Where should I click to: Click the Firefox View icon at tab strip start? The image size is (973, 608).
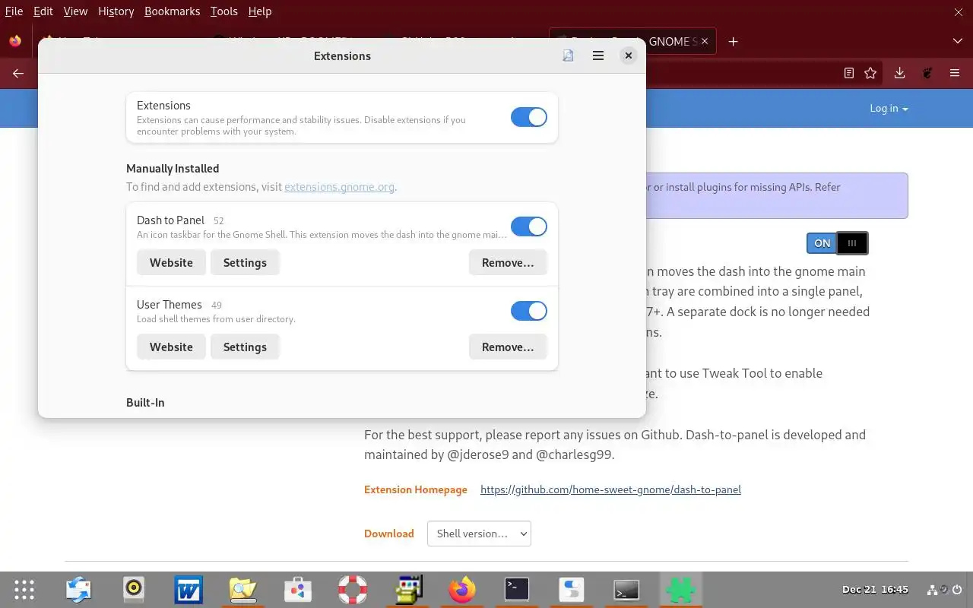coord(15,41)
